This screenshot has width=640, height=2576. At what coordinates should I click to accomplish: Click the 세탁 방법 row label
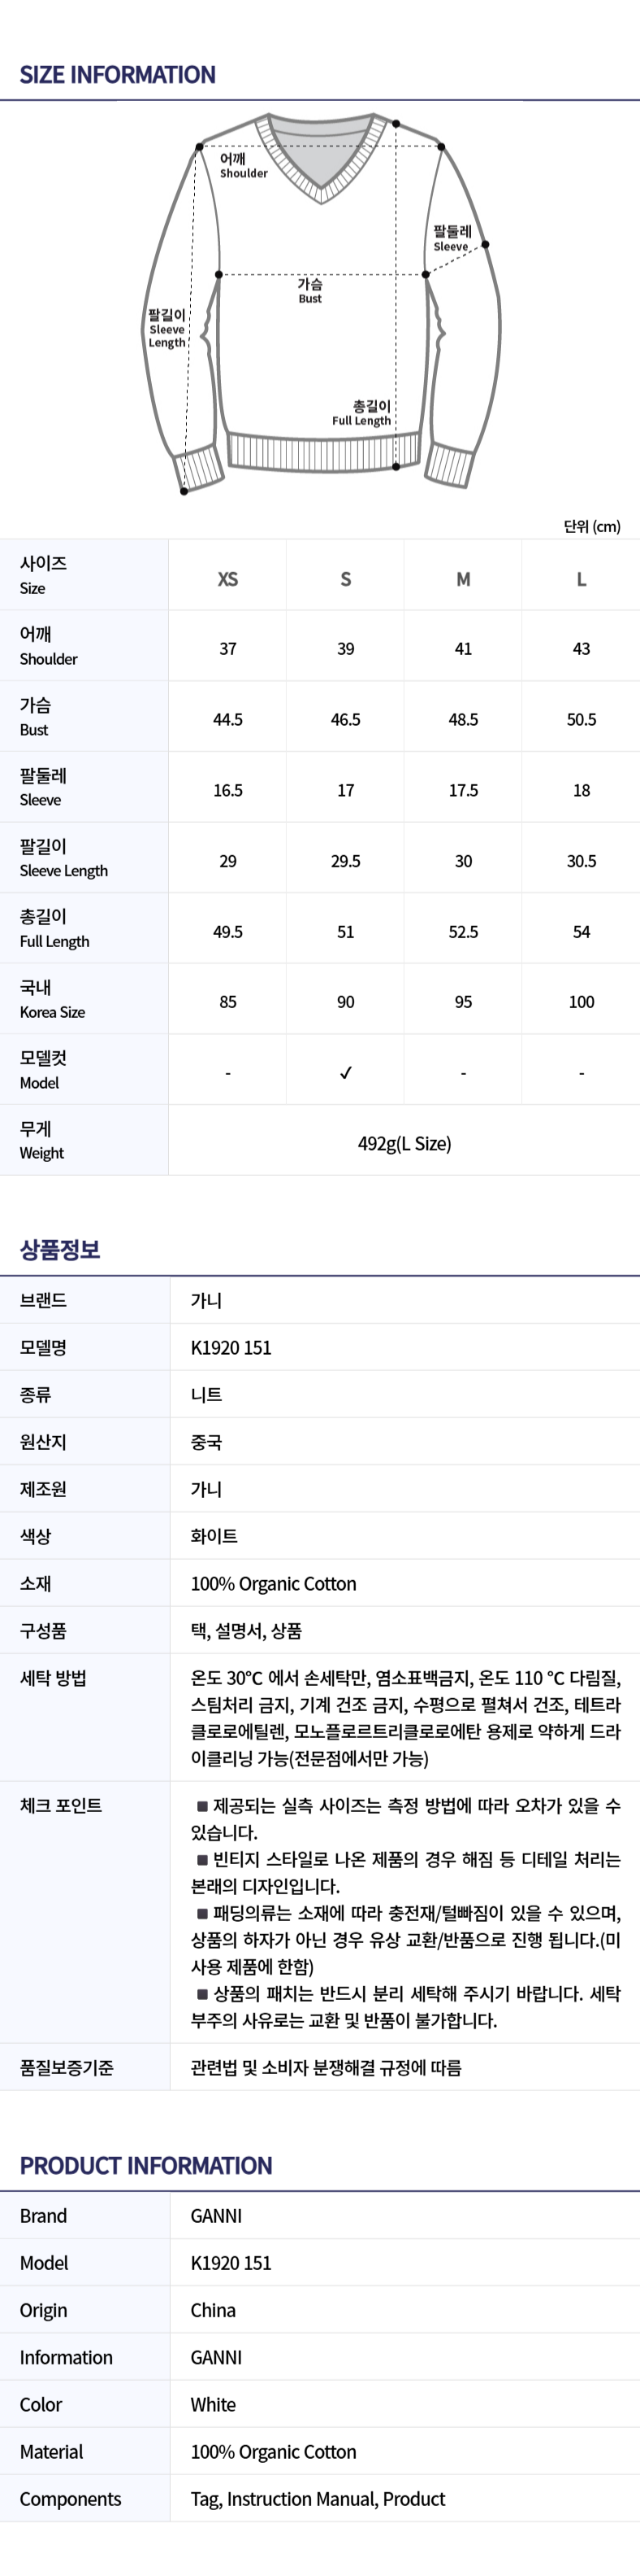click(x=53, y=1678)
